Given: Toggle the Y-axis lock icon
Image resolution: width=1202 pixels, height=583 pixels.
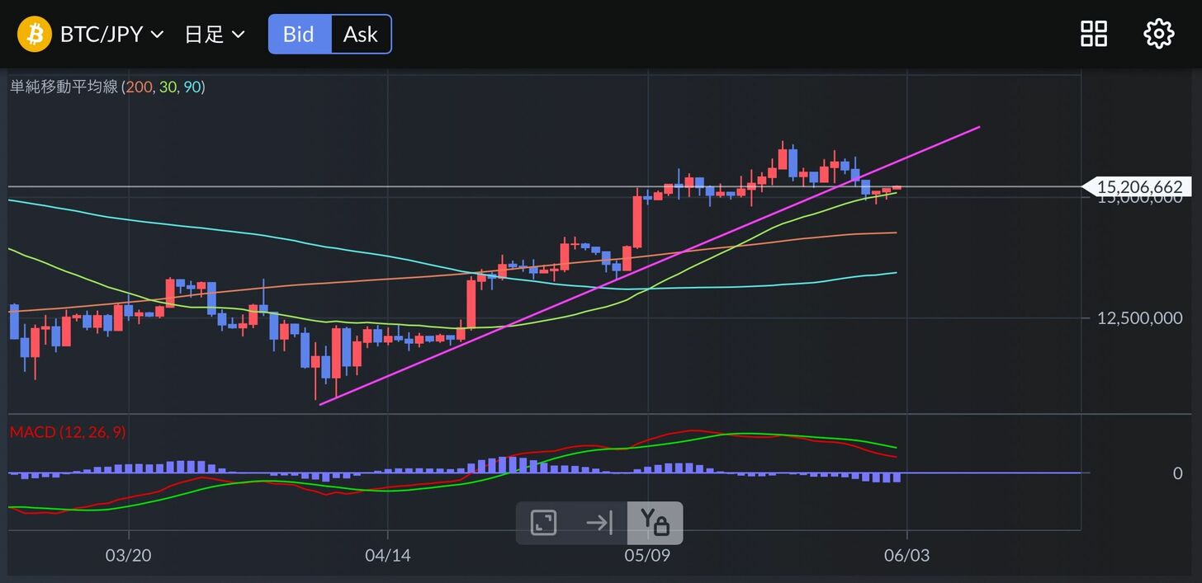Looking at the screenshot, I should point(655,523).
